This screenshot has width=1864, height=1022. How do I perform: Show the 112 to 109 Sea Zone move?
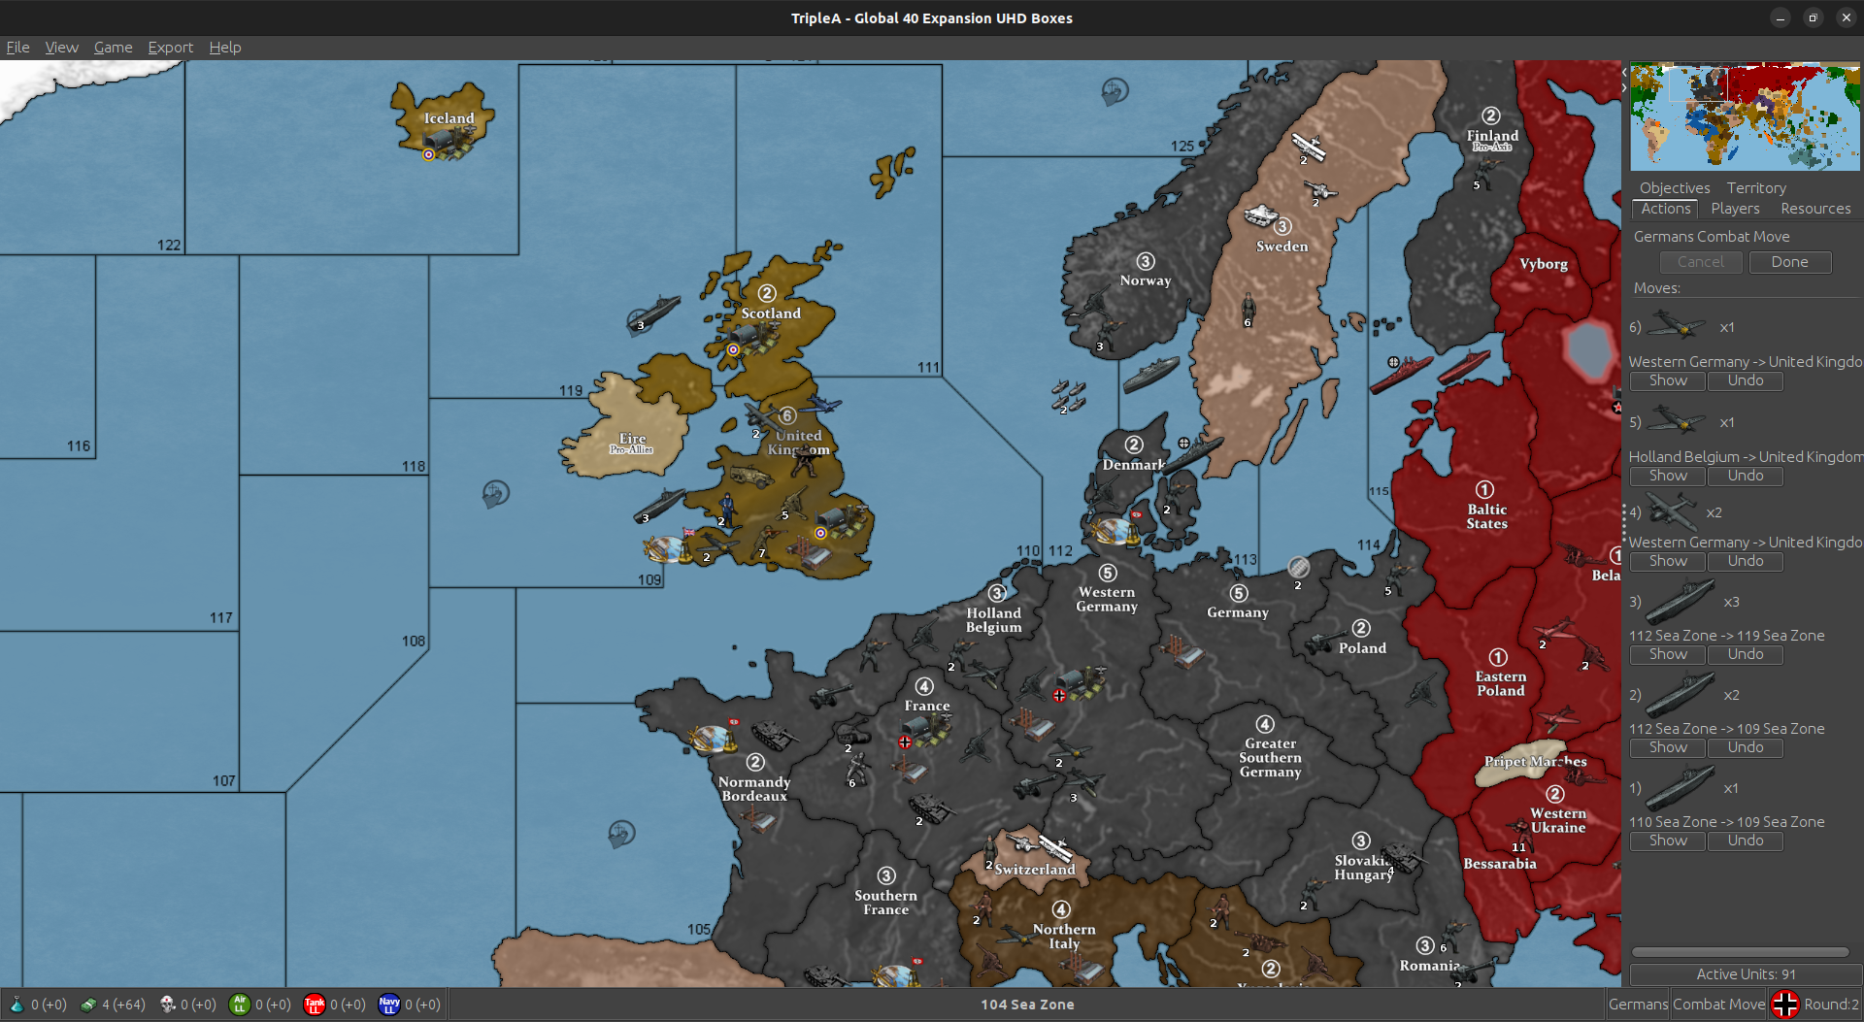click(1667, 747)
